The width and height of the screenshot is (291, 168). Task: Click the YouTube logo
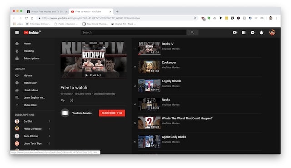pyautogui.click(x=32, y=32)
